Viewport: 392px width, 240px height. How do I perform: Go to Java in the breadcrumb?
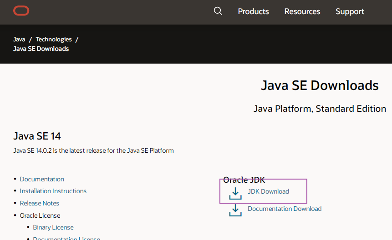point(19,40)
